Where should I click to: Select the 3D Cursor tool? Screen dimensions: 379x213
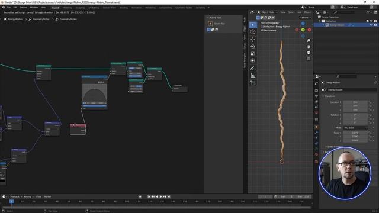(x=253, y=32)
